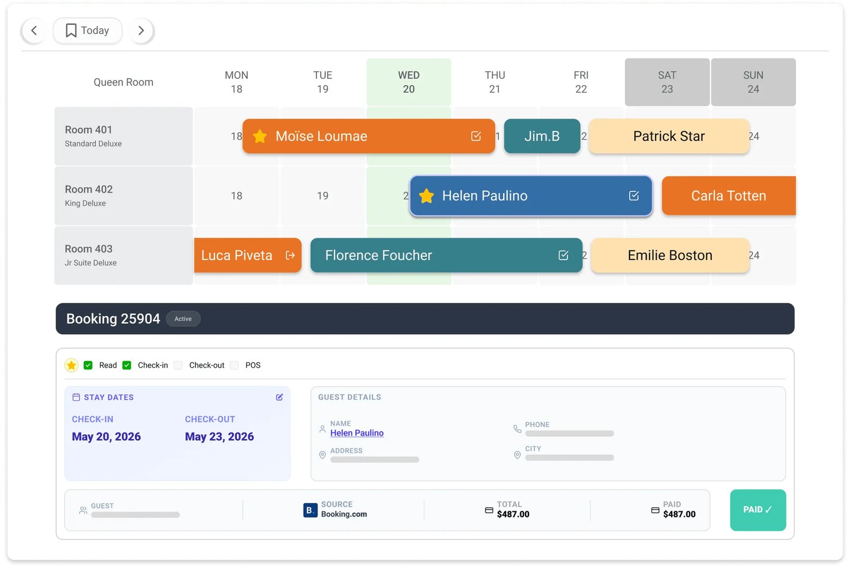This screenshot has height=567, width=851.
Task: Select Room 401 Standard Deluxe row
Action: [x=124, y=136]
